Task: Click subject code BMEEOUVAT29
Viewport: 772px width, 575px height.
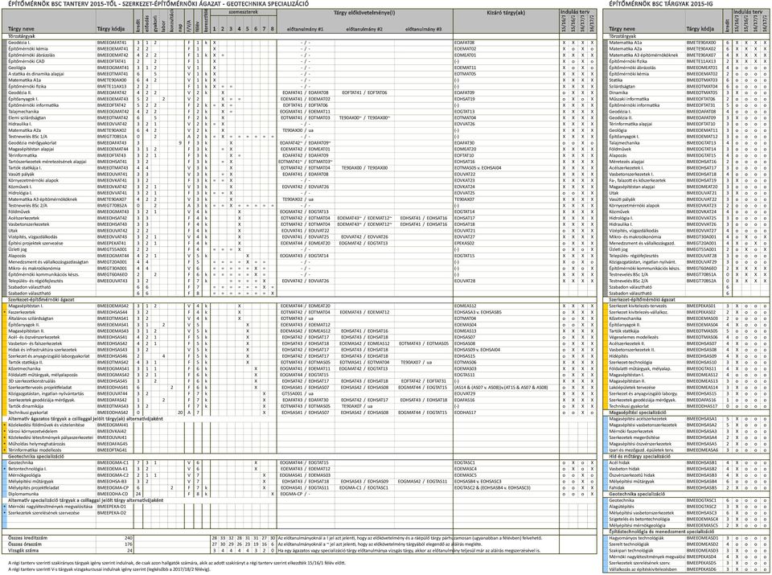Action: pos(701,262)
